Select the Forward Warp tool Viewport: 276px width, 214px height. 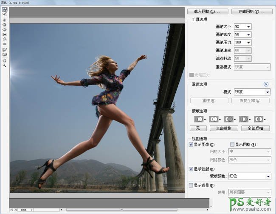pyautogui.click(x=4, y=9)
